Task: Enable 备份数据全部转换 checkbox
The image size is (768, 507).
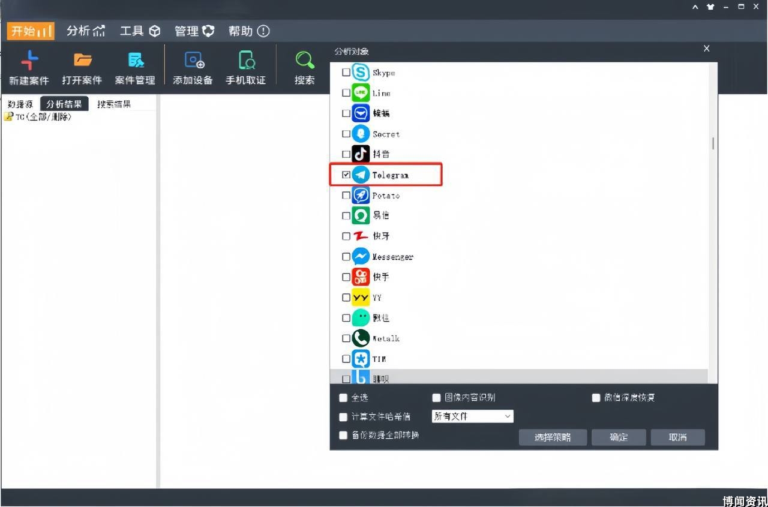Action: (343, 436)
